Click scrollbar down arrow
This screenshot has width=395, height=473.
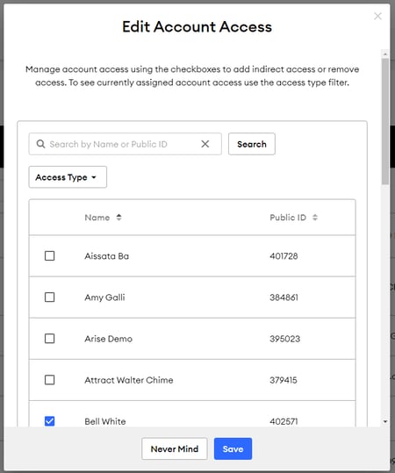(x=385, y=421)
